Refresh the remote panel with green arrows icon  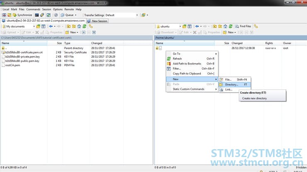pyautogui.click(x=231, y=27)
